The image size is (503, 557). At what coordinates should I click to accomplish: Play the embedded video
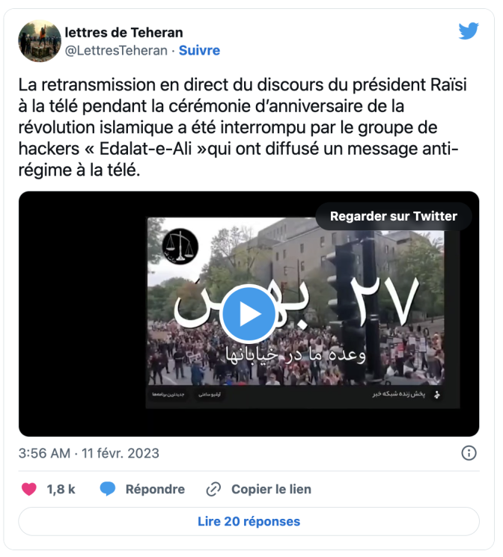tap(248, 314)
